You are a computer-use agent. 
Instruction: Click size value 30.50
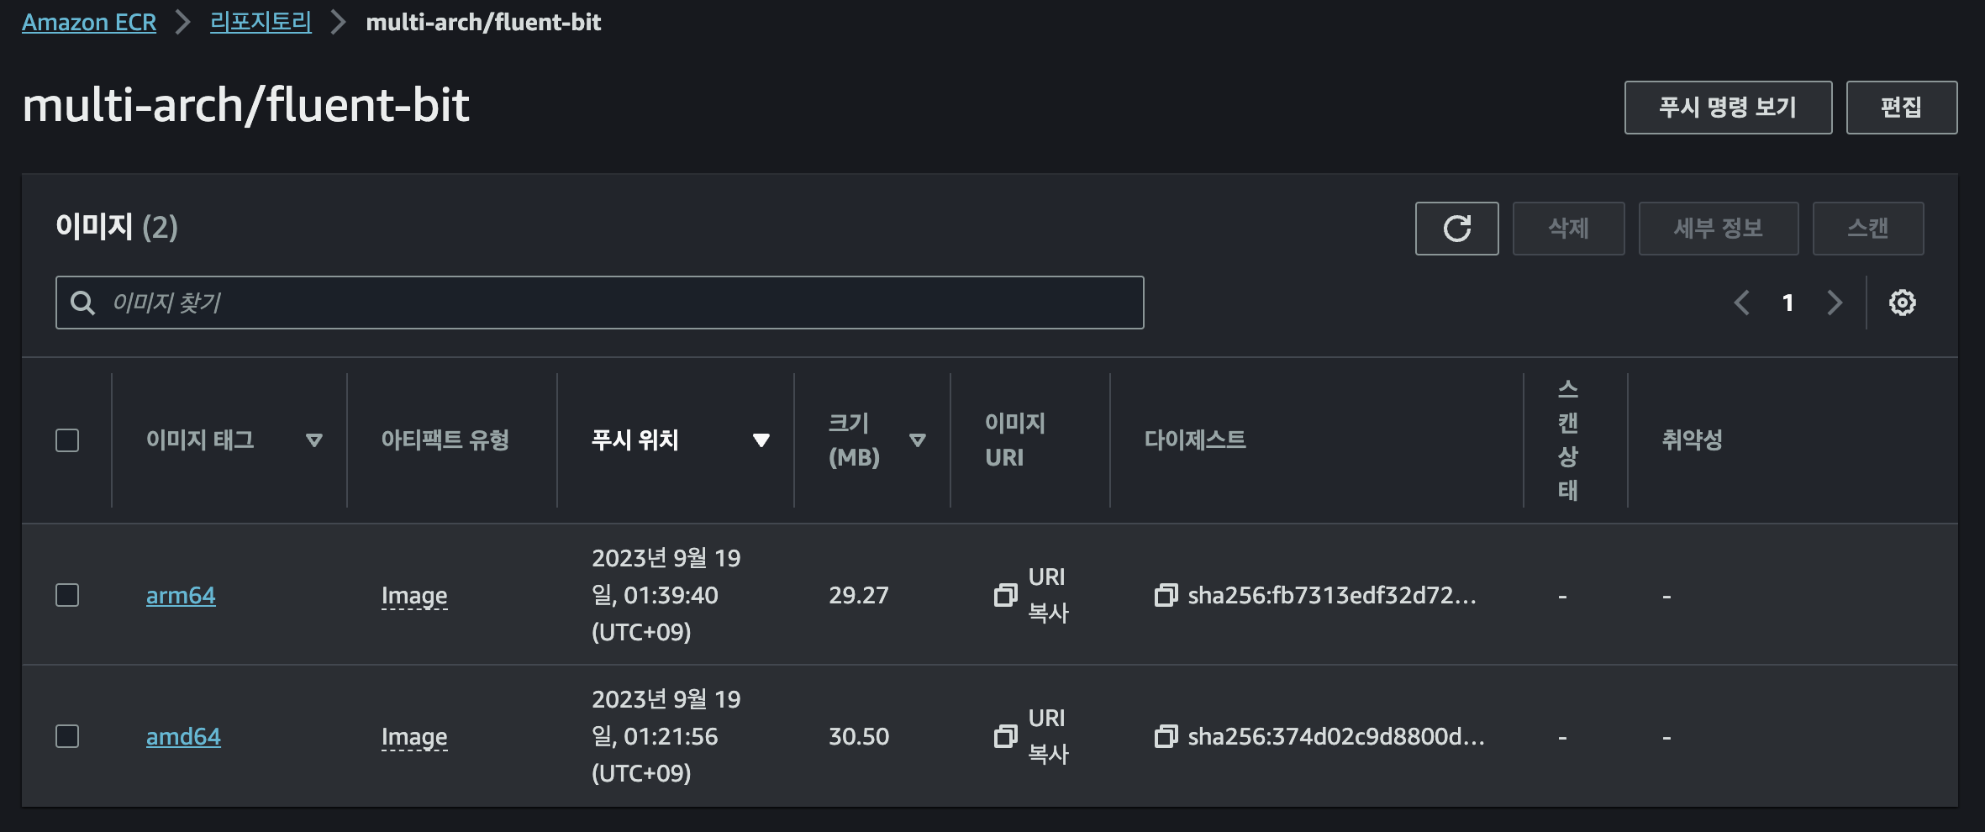pyautogui.click(x=859, y=736)
